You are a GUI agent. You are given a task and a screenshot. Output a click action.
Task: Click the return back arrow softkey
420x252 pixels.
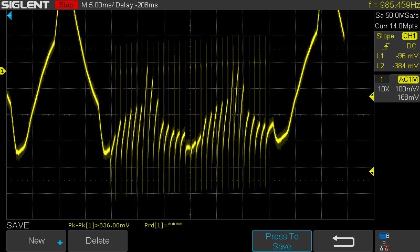tap(343, 241)
